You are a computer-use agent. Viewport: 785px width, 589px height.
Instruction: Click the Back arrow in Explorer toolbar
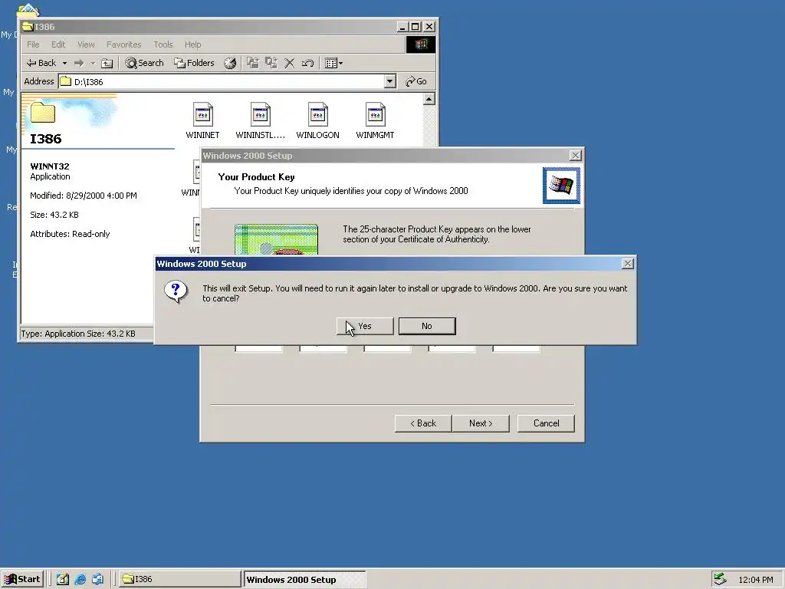[41, 63]
